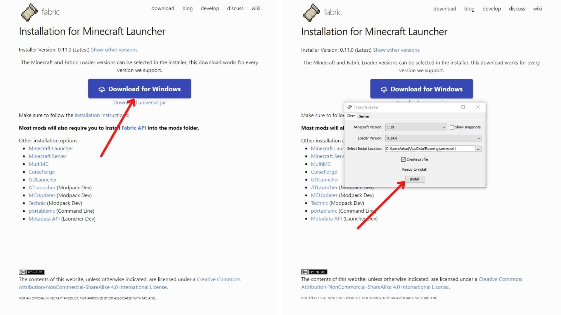This screenshot has width=561, height=315.
Task: Open CurseForge link on right page
Action: [x=324, y=172]
